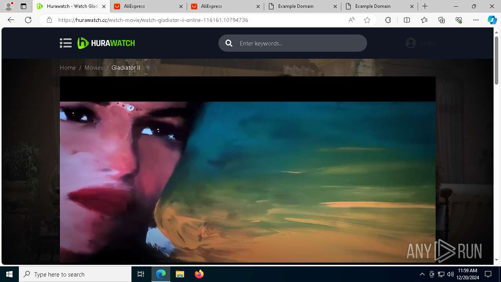Open the Extensions puzzle icon
This screenshot has width=501, height=282.
[x=388, y=20]
